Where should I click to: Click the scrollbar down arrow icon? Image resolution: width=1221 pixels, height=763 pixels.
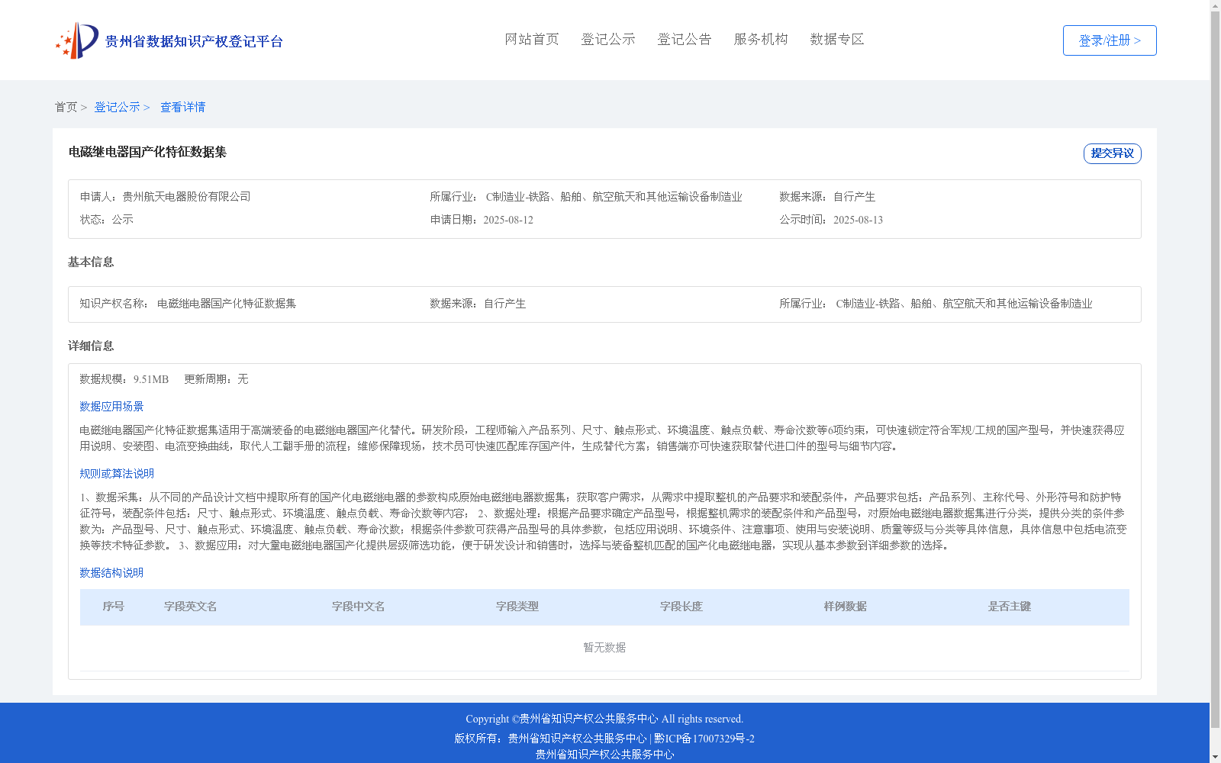coord(1215,758)
